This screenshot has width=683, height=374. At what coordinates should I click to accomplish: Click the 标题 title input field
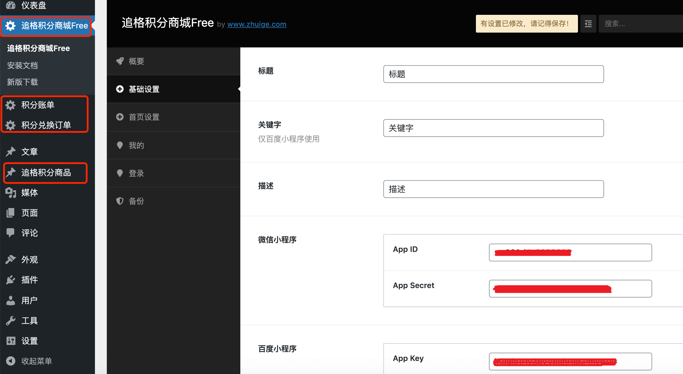pyautogui.click(x=493, y=74)
